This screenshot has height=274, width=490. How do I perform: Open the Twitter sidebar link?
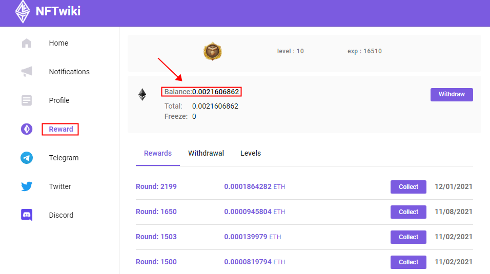tap(60, 186)
